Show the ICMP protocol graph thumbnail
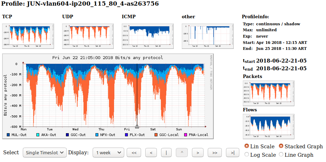326x162 pixels. 148,36
